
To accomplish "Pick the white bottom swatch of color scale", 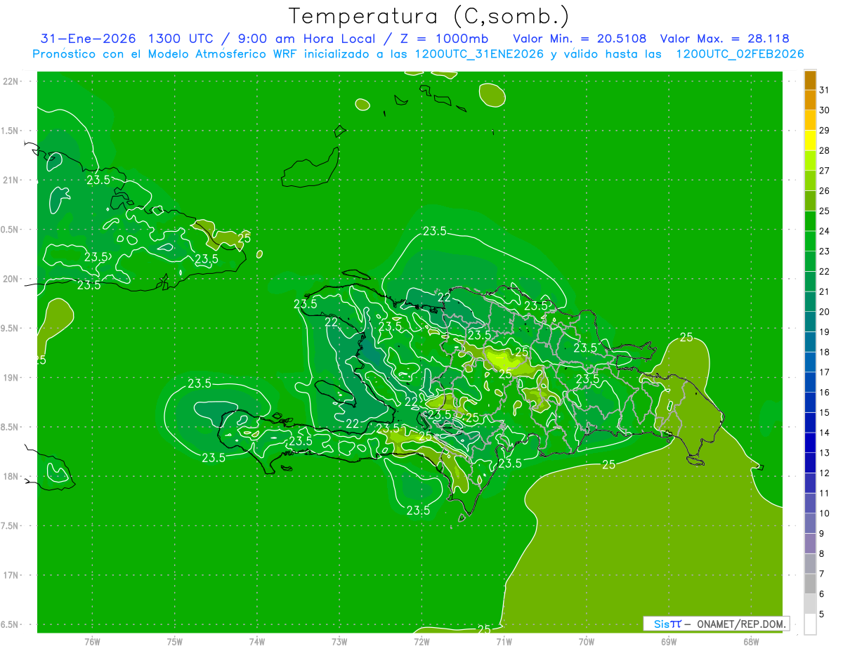I will pyautogui.click(x=810, y=624).
